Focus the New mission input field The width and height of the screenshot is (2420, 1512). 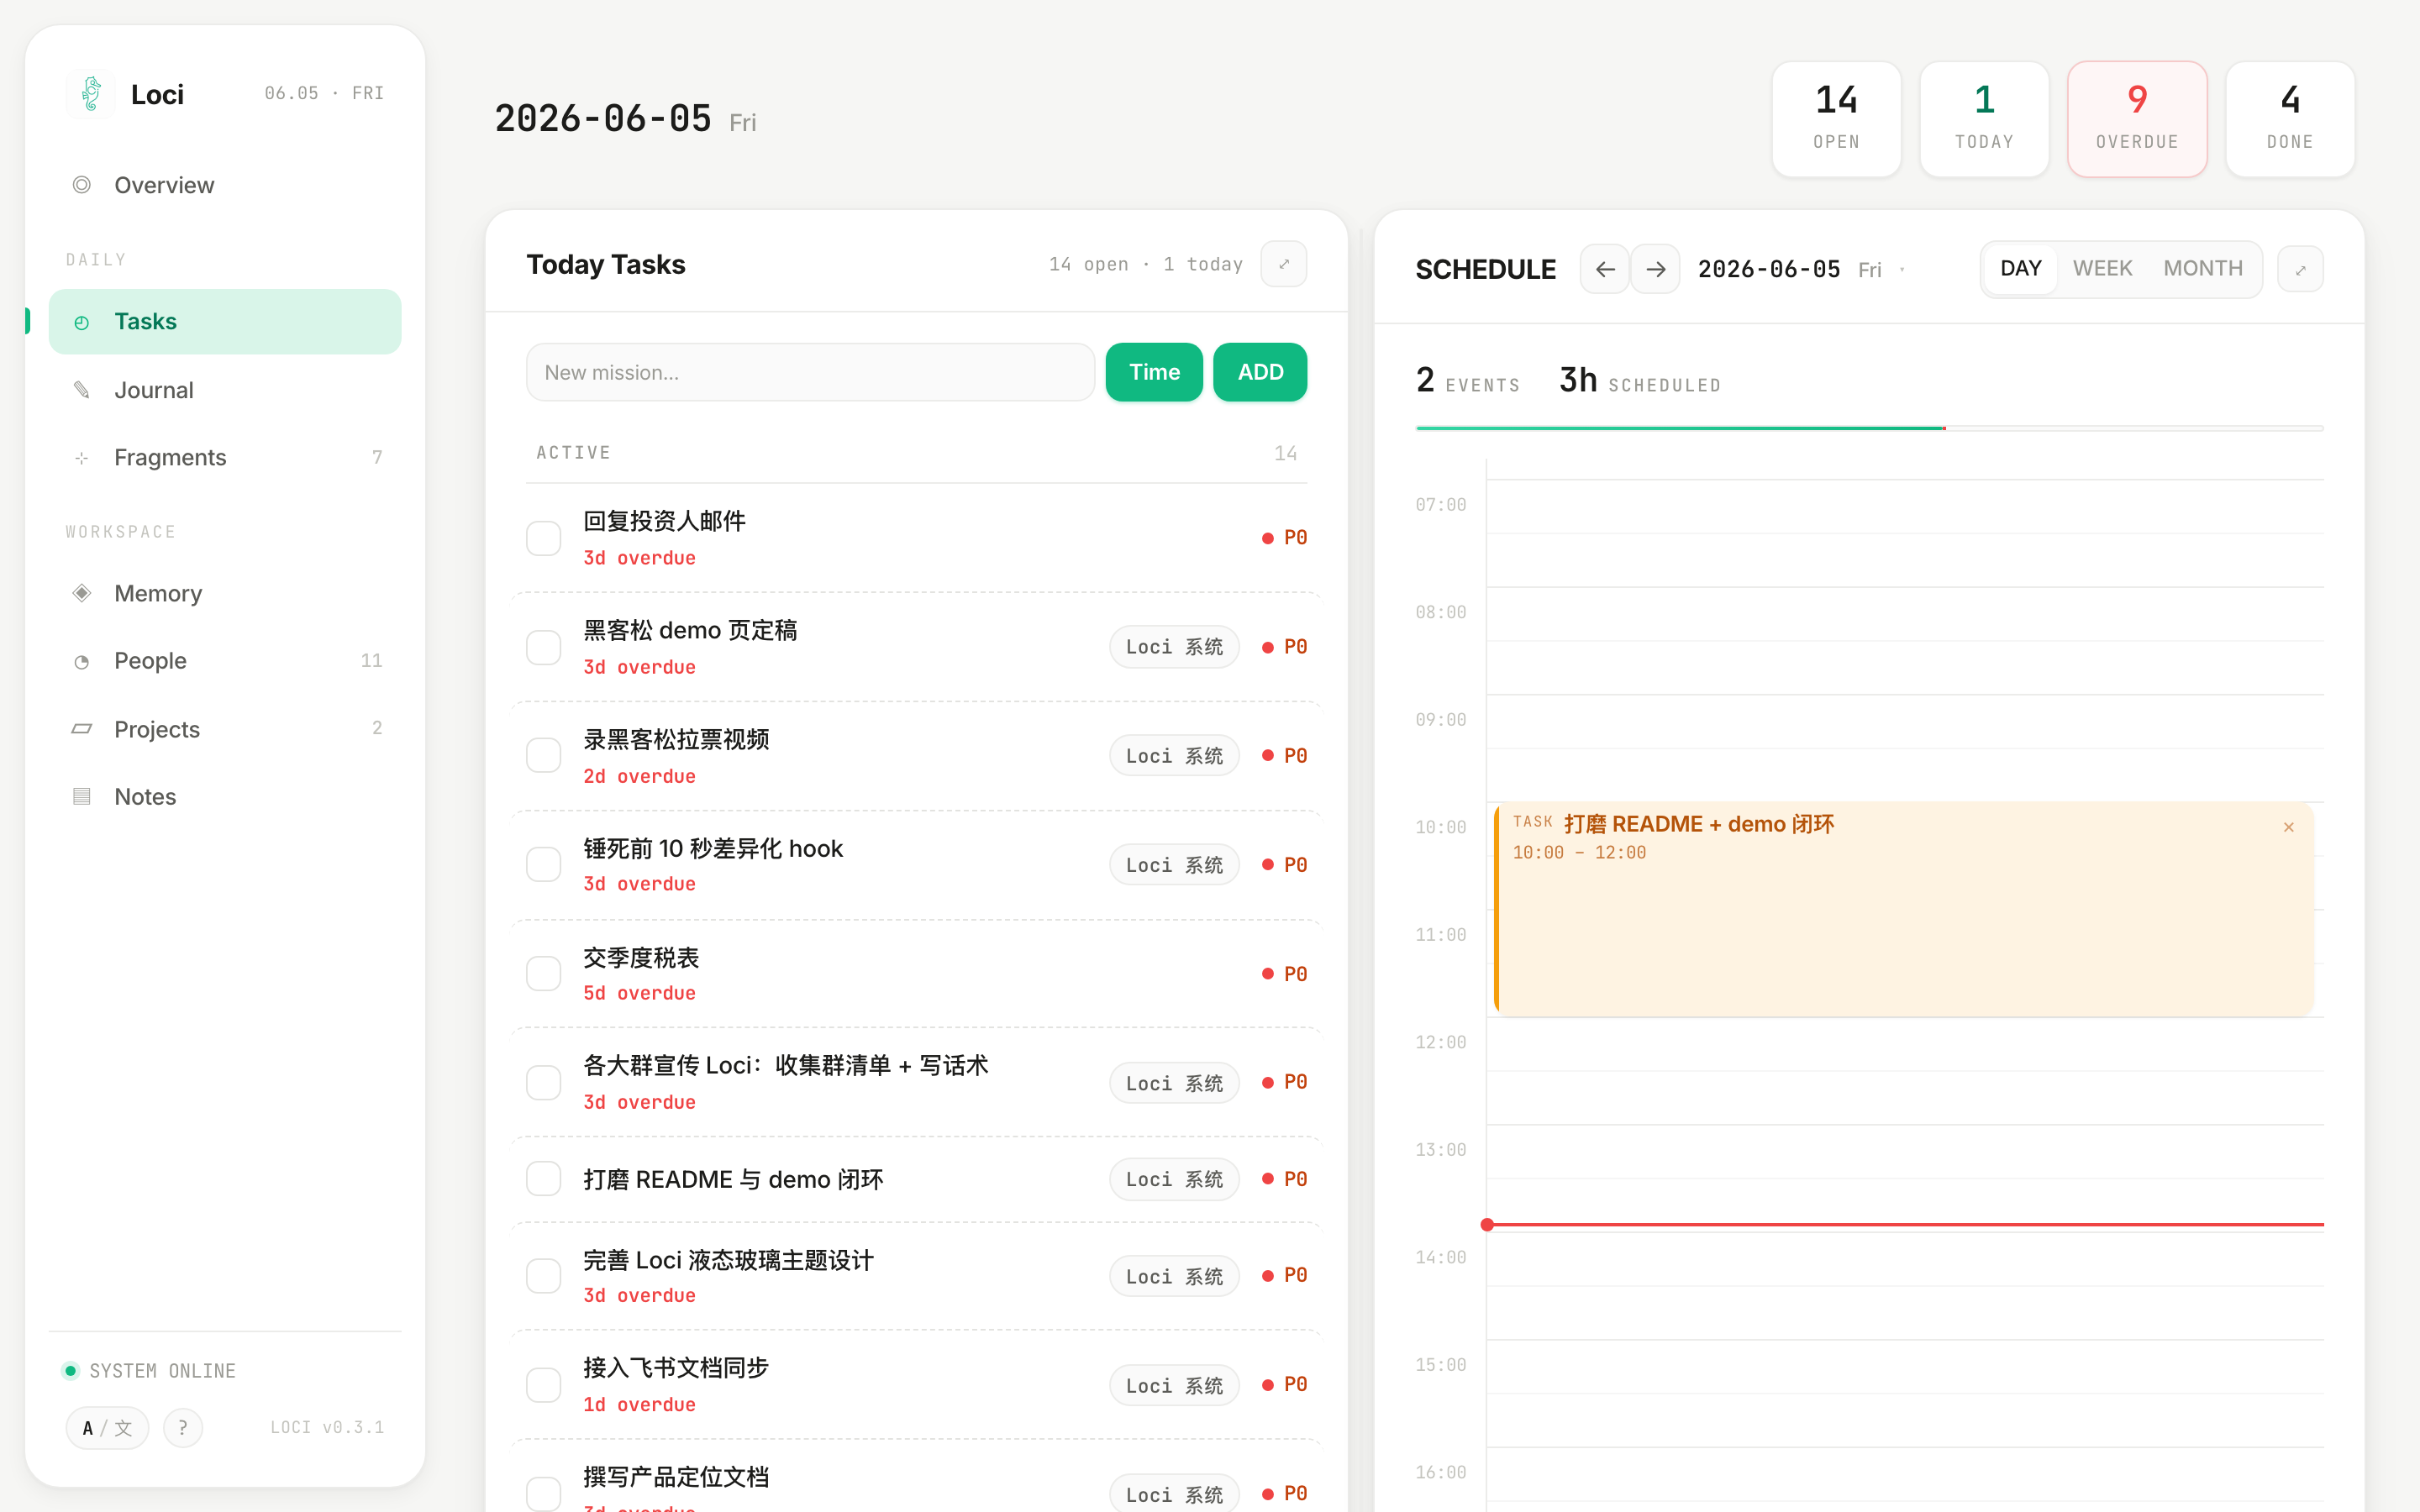(x=811, y=372)
